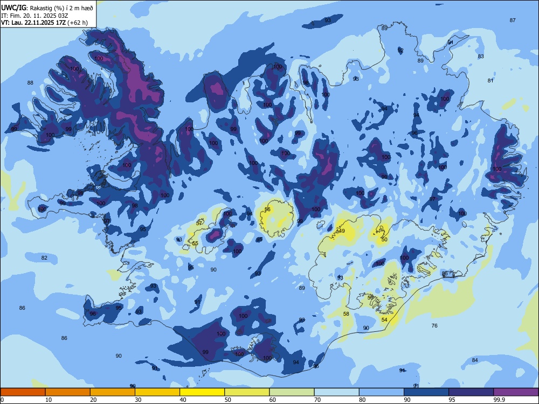Click the 95–99.9 dark indigo legend swatch

(471, 392)
